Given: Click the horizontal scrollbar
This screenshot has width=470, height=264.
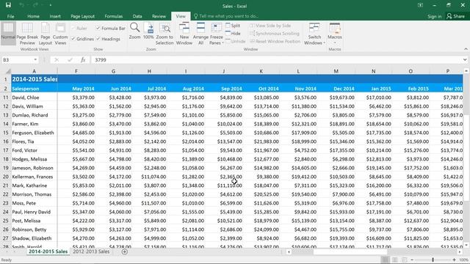Looking at the screenshot, I should coord(350,252).
